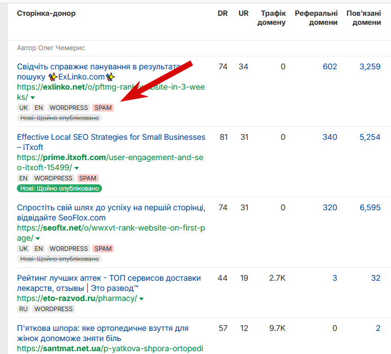Click SPAM tag in iTxoft row
This screenshot has width=391, height=354.
[87, 178]
